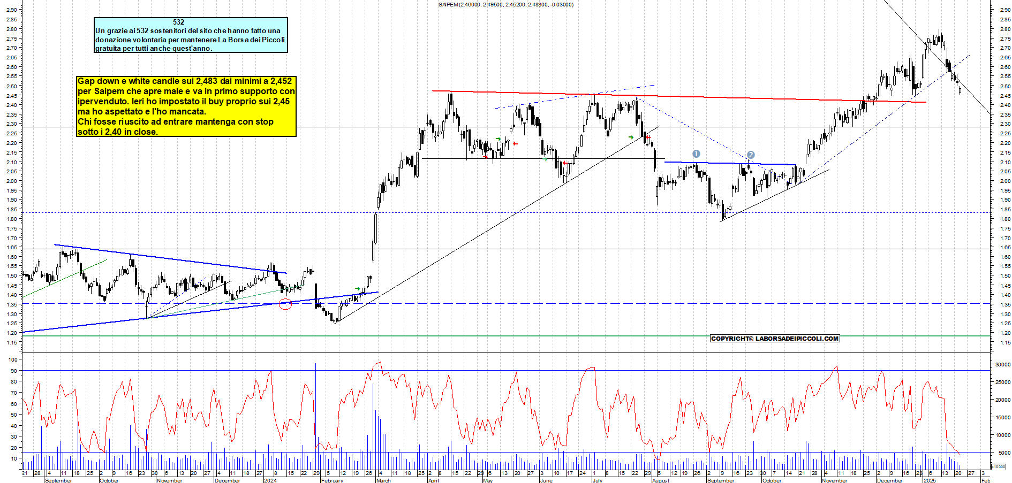Click the "50" oscillator scale value

pos(14,415)
